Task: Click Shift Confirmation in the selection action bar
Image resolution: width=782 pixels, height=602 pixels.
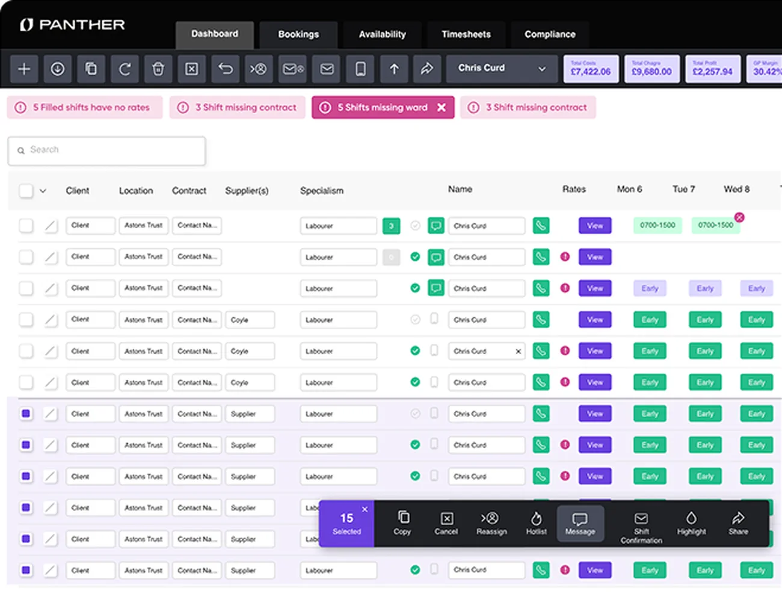Action: point(641,527)
